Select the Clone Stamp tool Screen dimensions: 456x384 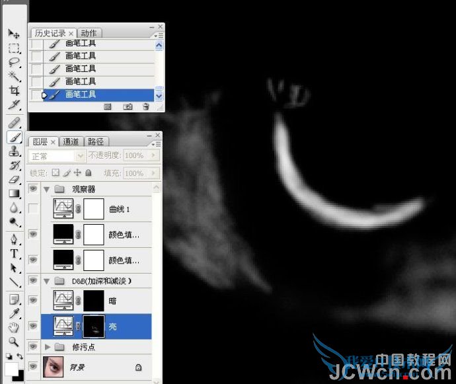[x=14, y=151]
